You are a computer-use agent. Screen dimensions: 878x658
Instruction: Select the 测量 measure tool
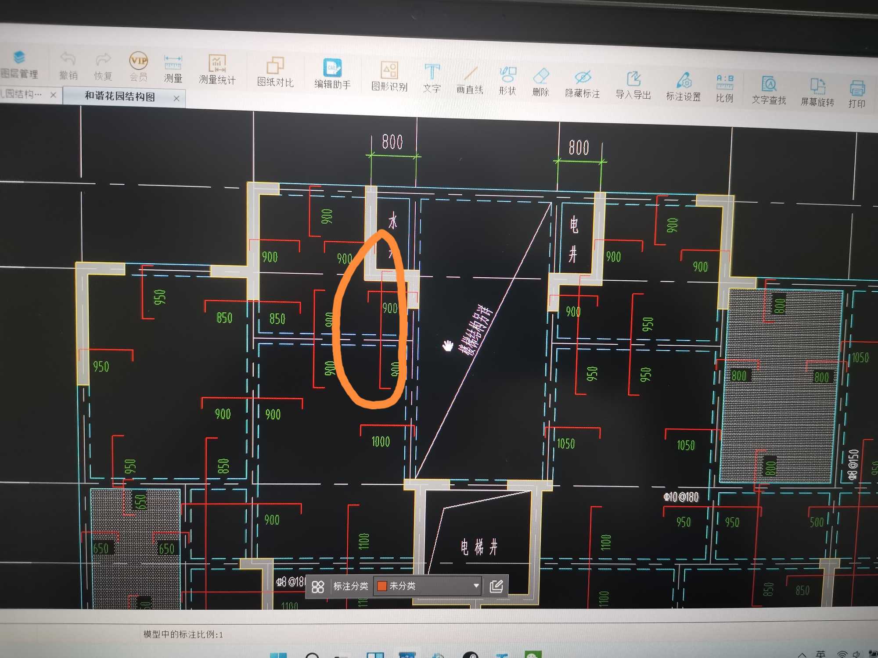coord(173,69)
